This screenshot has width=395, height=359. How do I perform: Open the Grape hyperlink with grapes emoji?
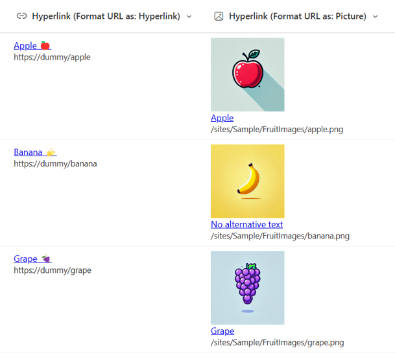pos(32,259)
